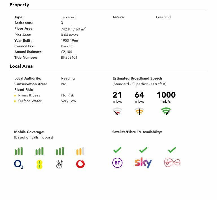Click the Local Area section heading
217x200 pixels.
[x=21, y=66]
